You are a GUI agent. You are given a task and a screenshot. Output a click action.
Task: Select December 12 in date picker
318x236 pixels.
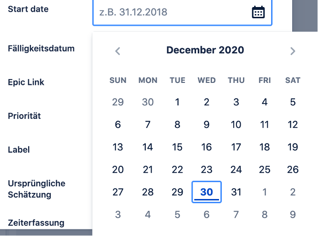293,125
